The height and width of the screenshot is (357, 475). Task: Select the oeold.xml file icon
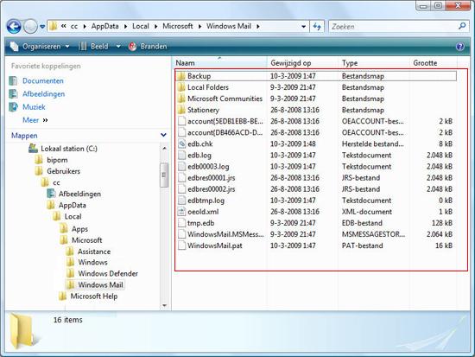point(181,212)
